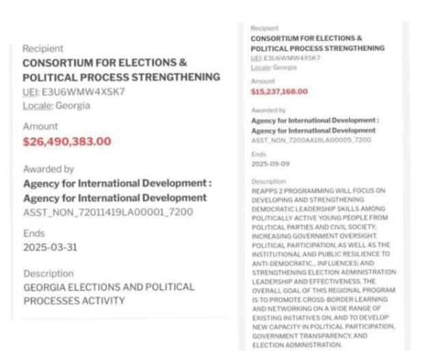431x351 pixels.
Task: Click the Ends label in the left card
Action: (34, 233)
